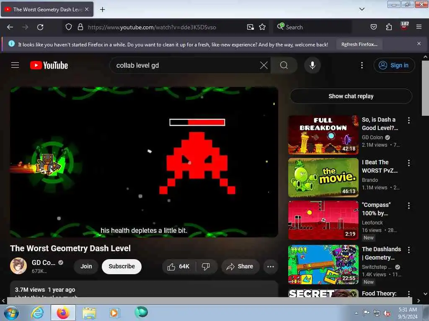Image resolution: width=429 pixels, height=321 pixels.
Task: Click the scroll right arrow on horizontal scrollbar
Action: (419, 301)
